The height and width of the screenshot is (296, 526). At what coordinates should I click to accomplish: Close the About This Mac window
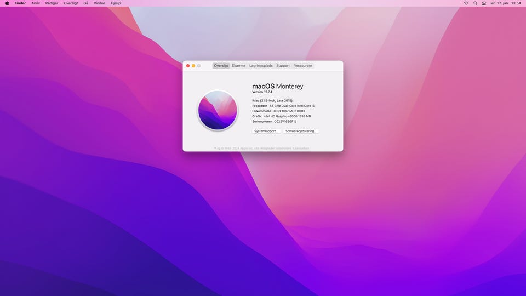(188, 66)
